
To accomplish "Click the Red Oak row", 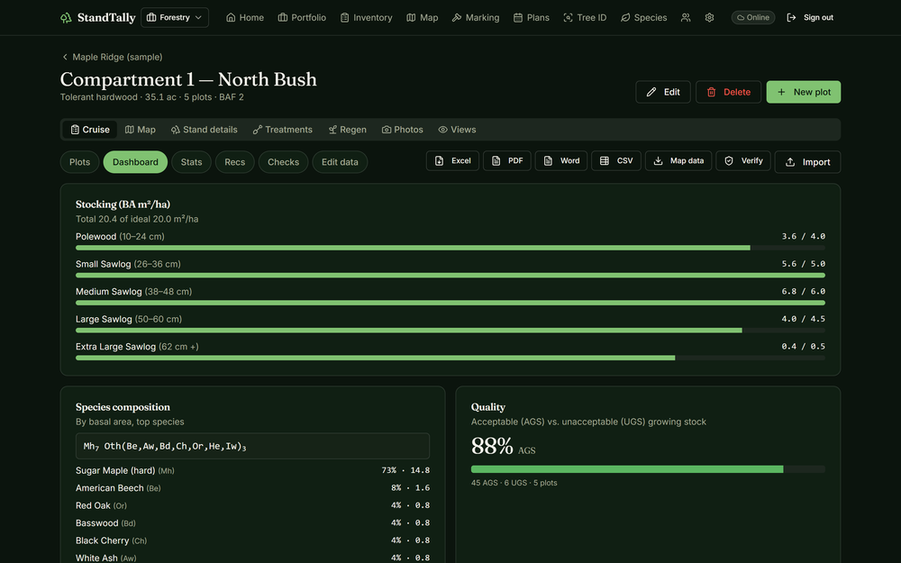I will tap(253, 505).
